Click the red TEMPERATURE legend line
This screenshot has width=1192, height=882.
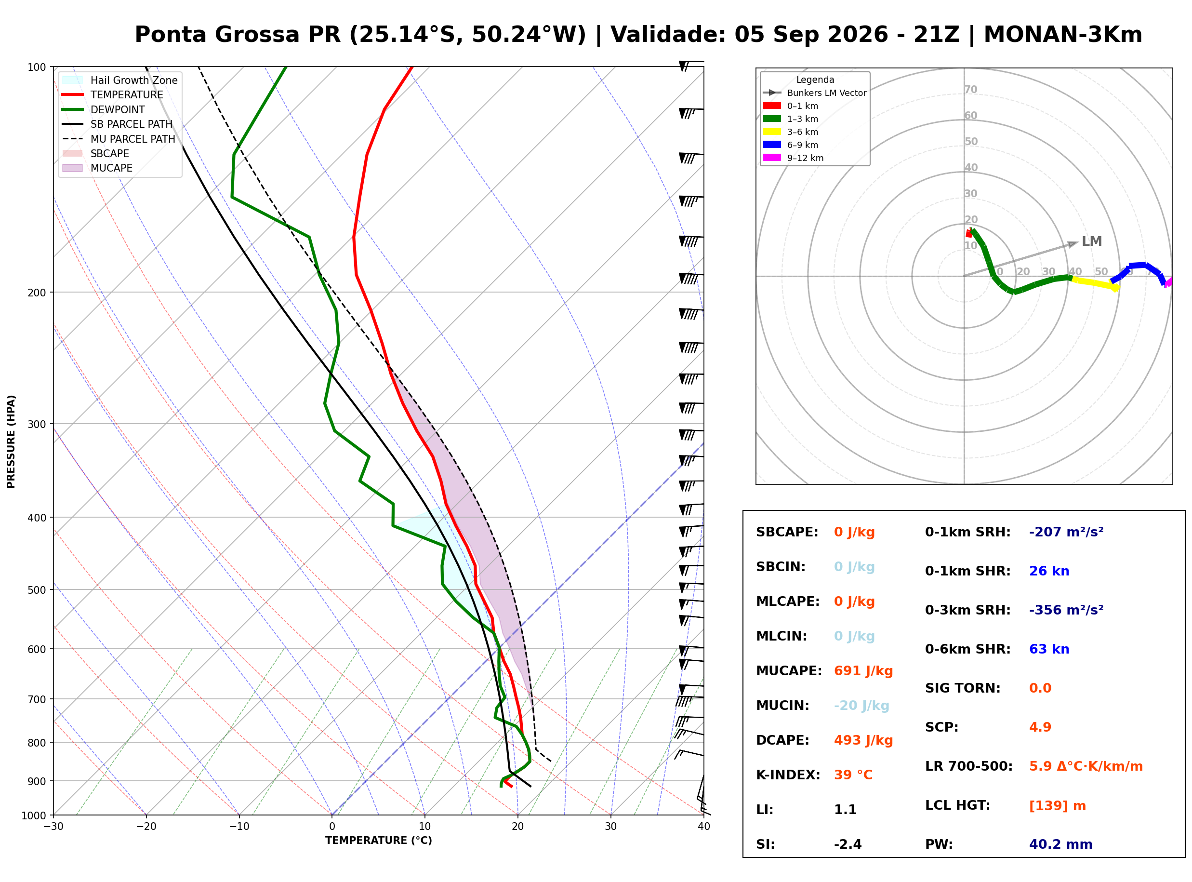pyautogui.click(x=73, y=94)
